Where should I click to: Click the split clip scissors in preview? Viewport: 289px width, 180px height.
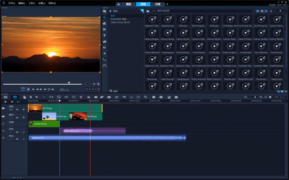click(94, 84)
